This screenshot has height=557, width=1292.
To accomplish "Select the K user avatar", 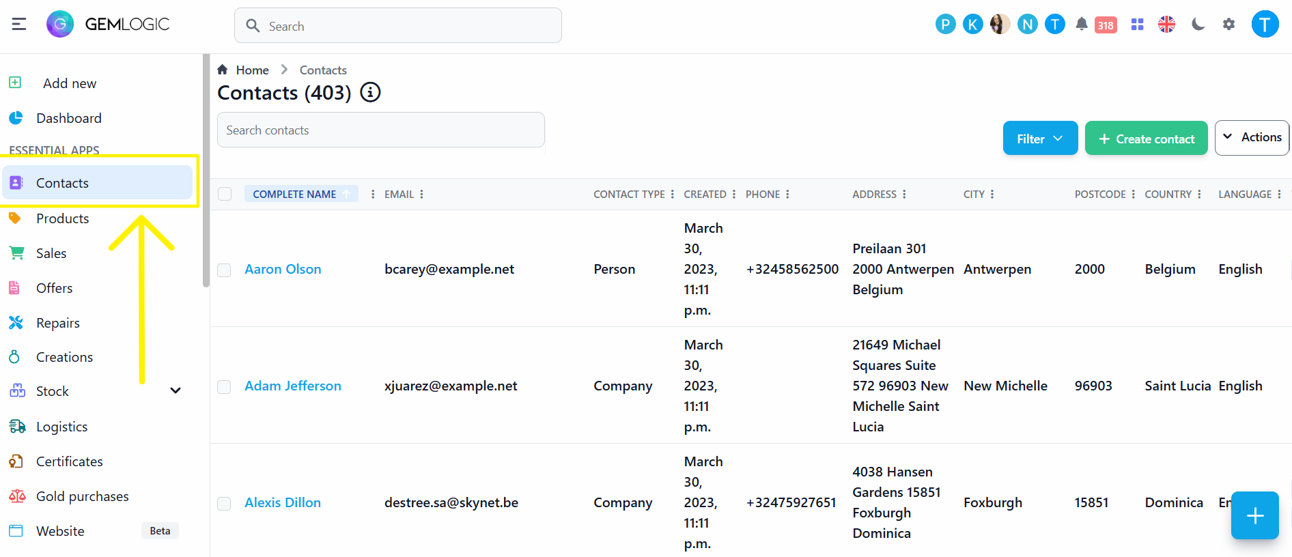I will point(972,25).
